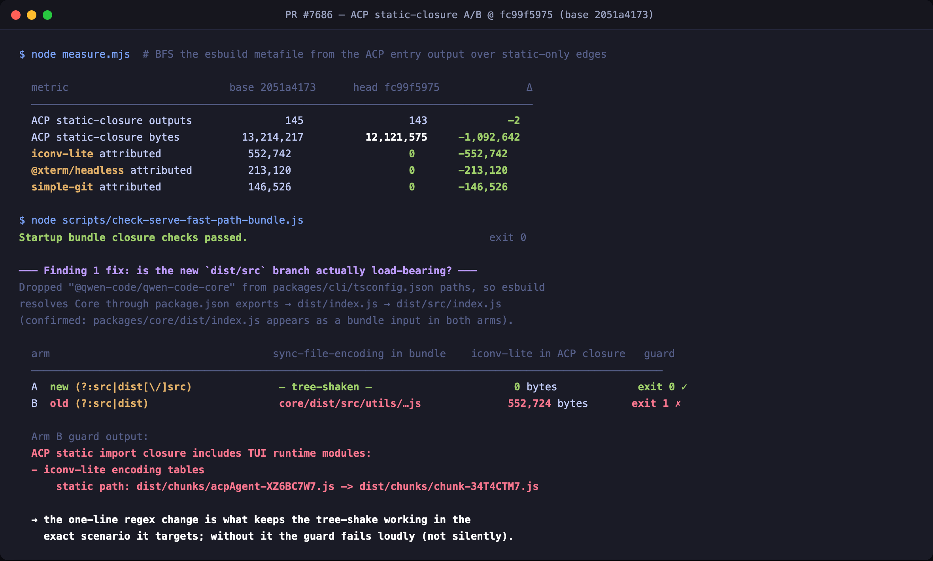This screenshot has height=561, width=933.
Task: Close the terminal window with red button
Action: coord(16,15)
